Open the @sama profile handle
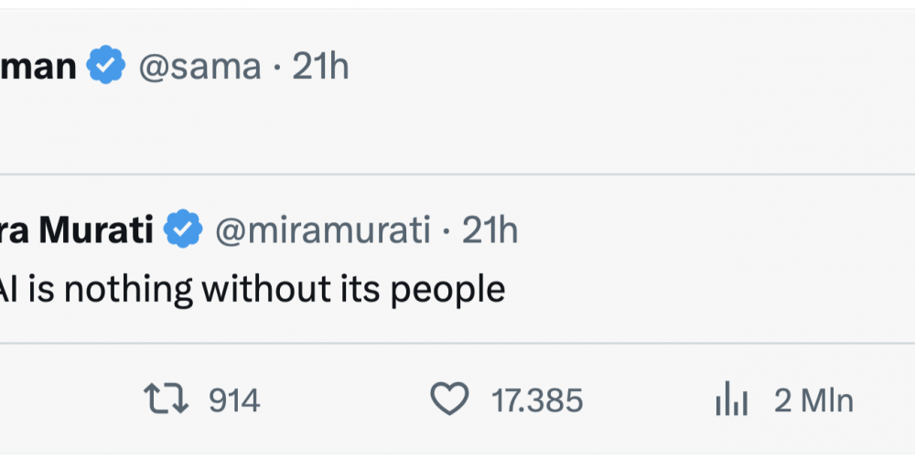The width and height of the screenshot is (915, 457). 199,67
